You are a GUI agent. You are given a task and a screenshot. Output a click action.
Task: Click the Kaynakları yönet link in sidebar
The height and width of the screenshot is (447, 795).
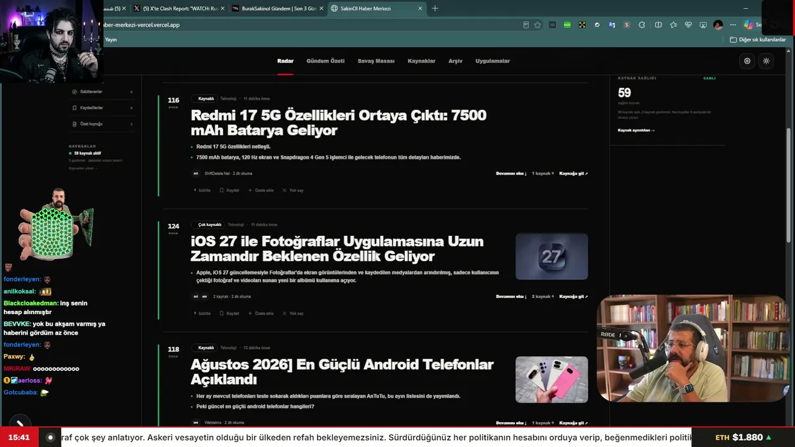click(x=82, y=168)
